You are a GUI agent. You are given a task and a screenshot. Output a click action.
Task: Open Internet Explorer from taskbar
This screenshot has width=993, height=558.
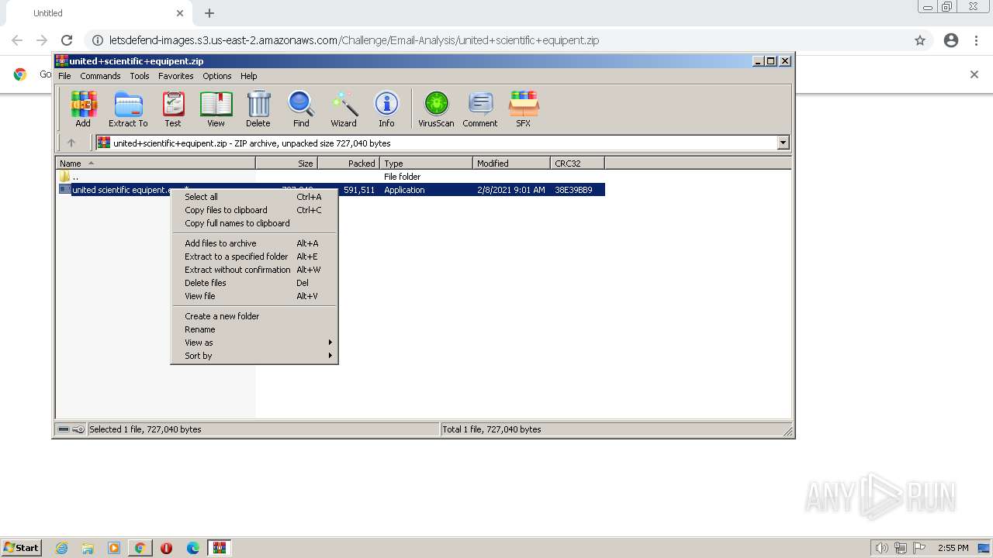pos(61,548)
